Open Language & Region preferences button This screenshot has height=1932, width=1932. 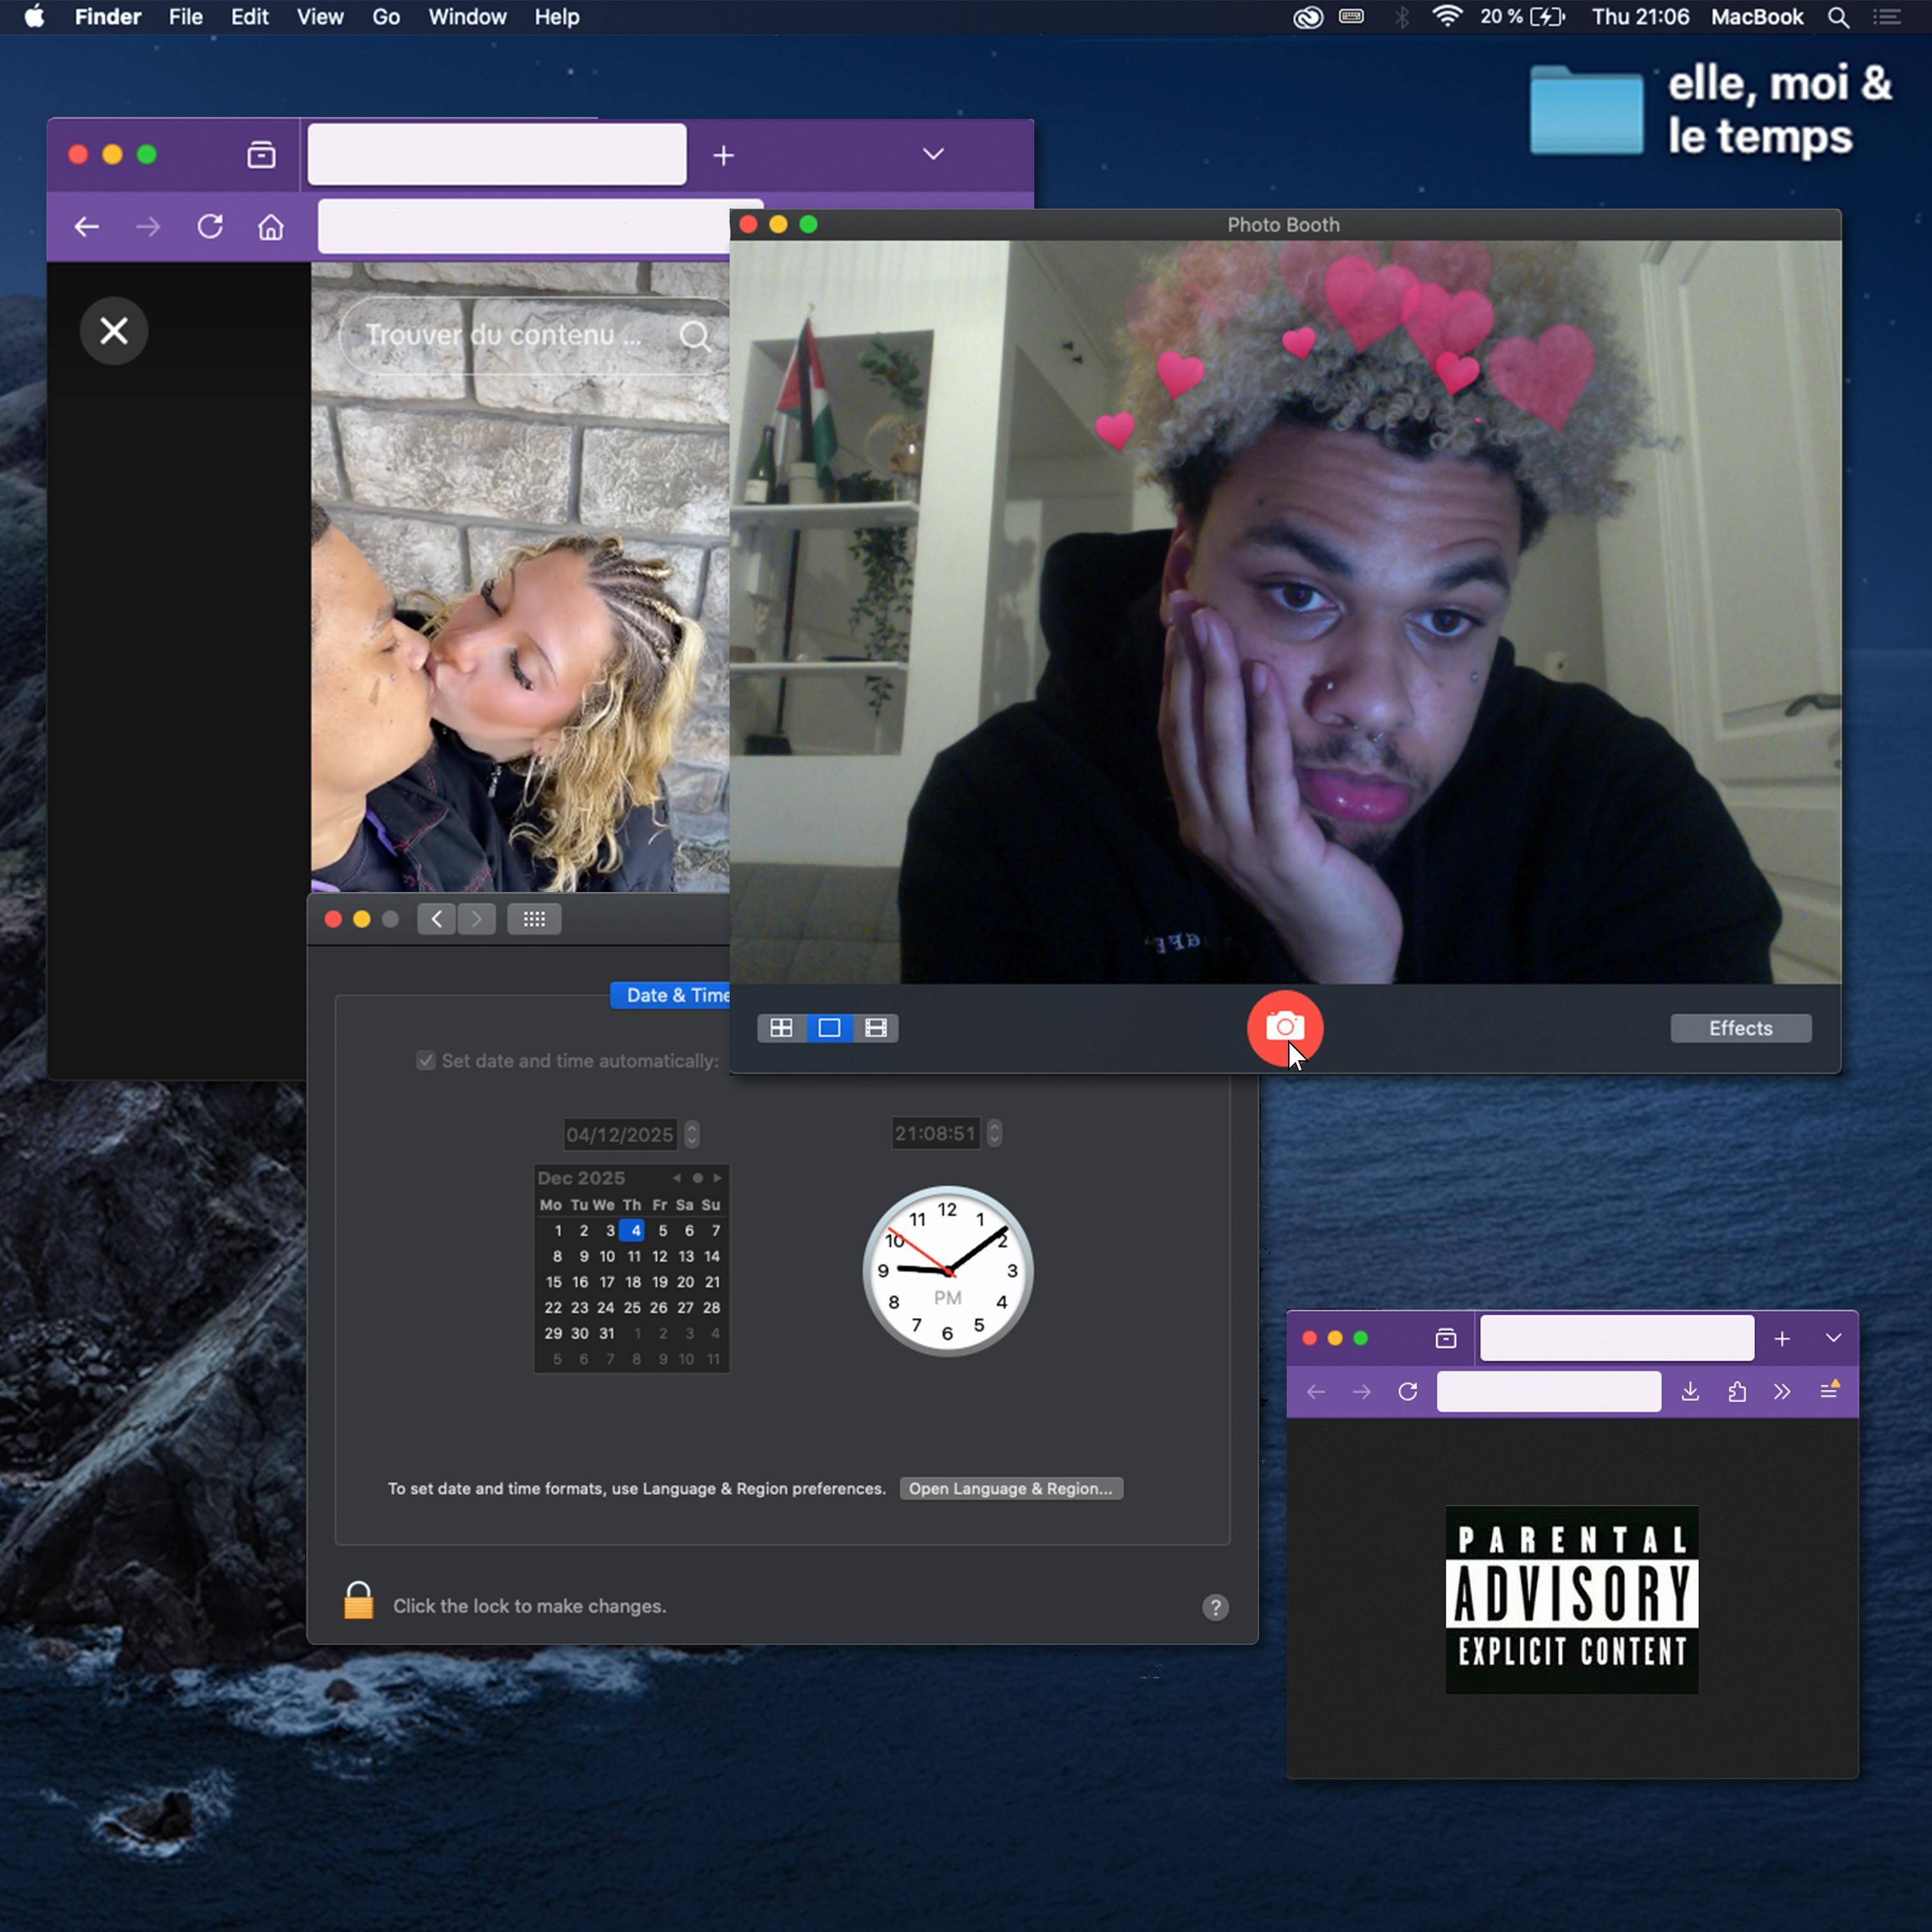[1010, 1489]
